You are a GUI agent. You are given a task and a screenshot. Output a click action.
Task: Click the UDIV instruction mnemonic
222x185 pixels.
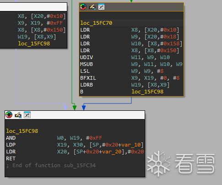87,57
